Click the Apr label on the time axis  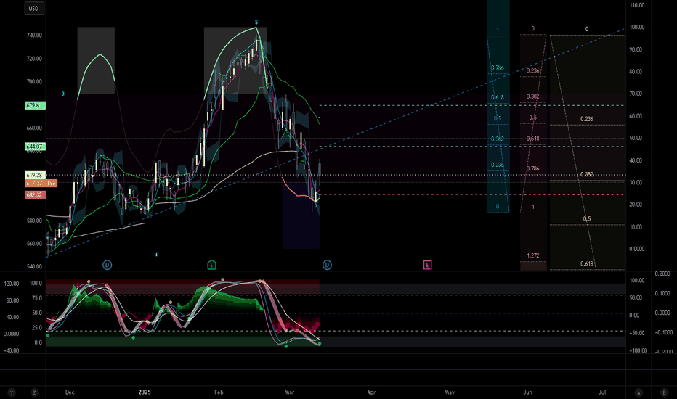click(x=371, y=392)
